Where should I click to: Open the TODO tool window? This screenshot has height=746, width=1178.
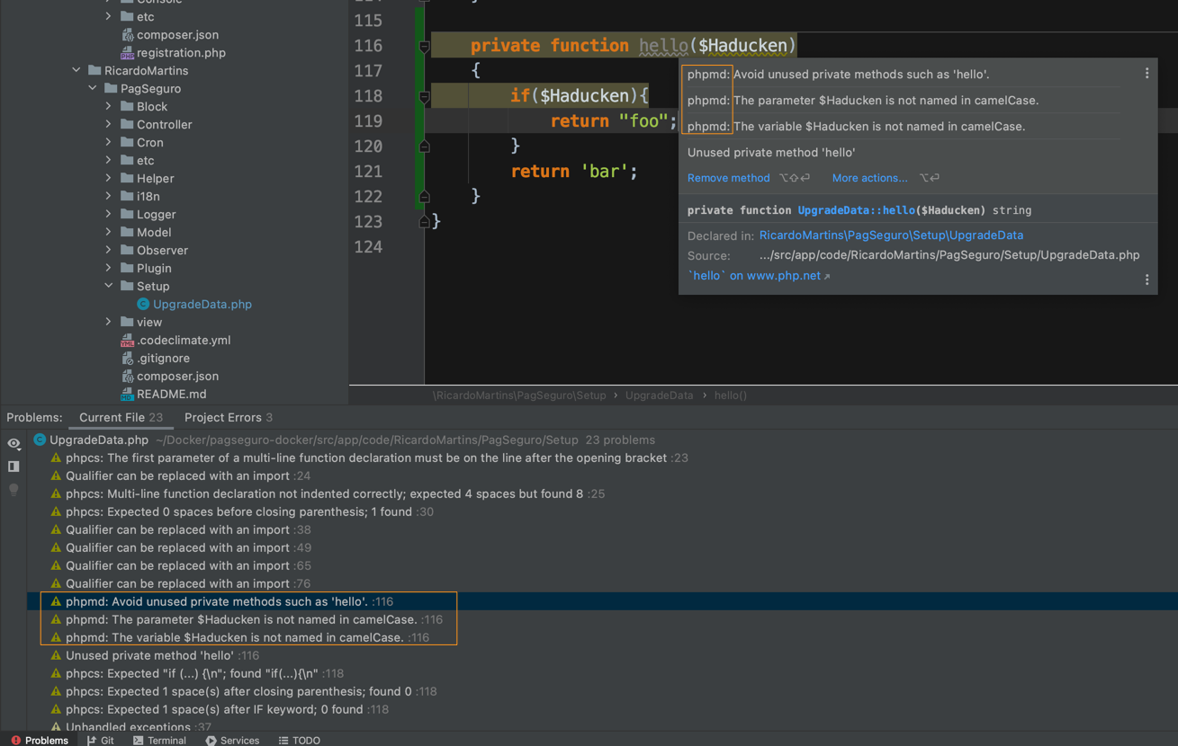click(300, 740)
